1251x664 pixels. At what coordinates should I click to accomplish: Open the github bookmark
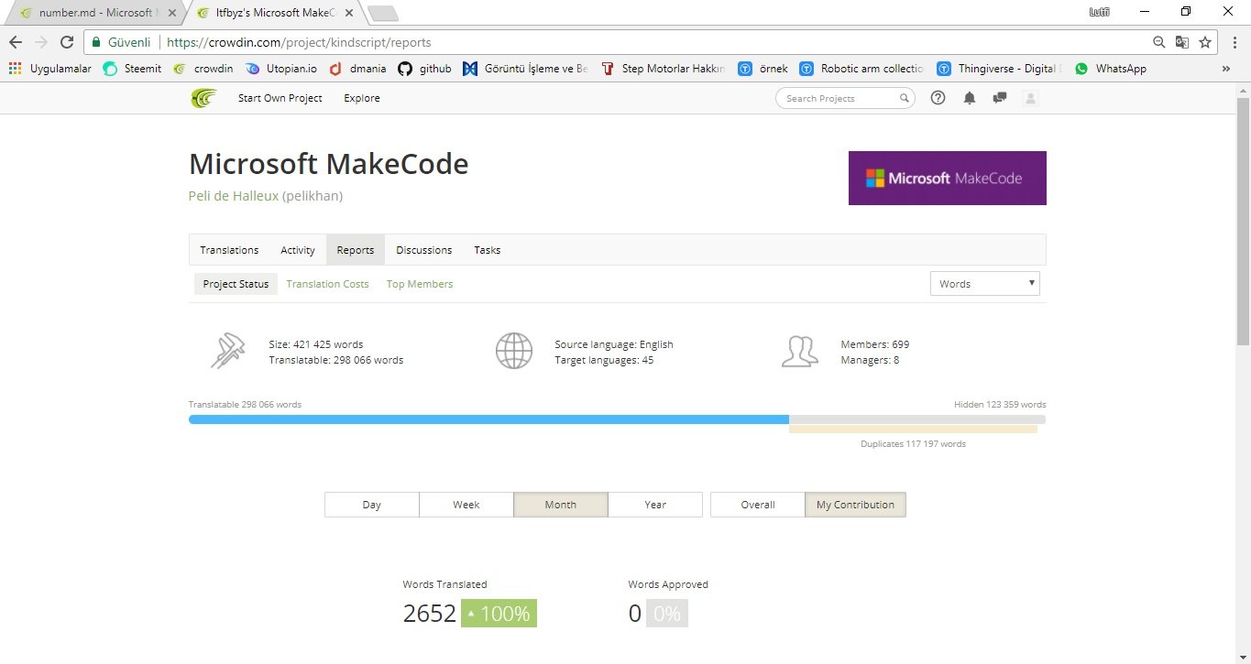tap(424, 69)
